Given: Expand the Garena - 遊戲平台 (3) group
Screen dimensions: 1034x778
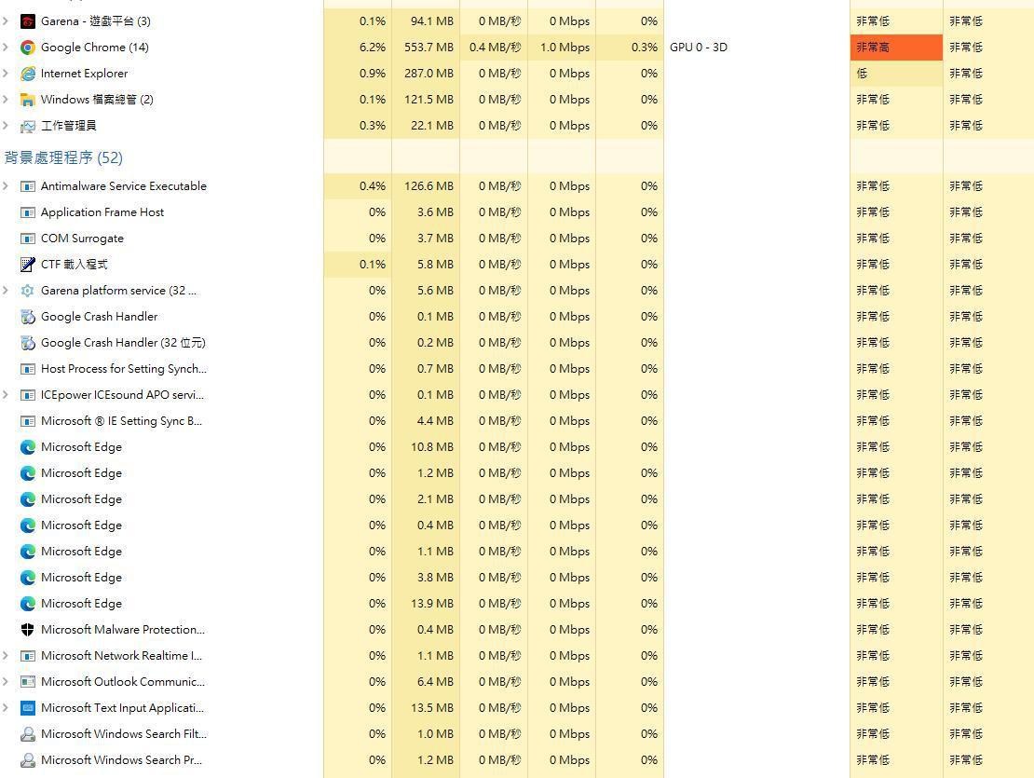Looking at the screenshot, I should click(x=6, y=21).
